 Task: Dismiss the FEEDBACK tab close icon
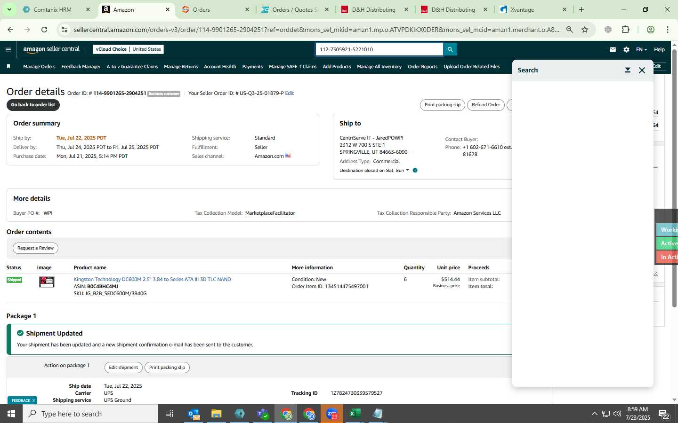(34, 400)
